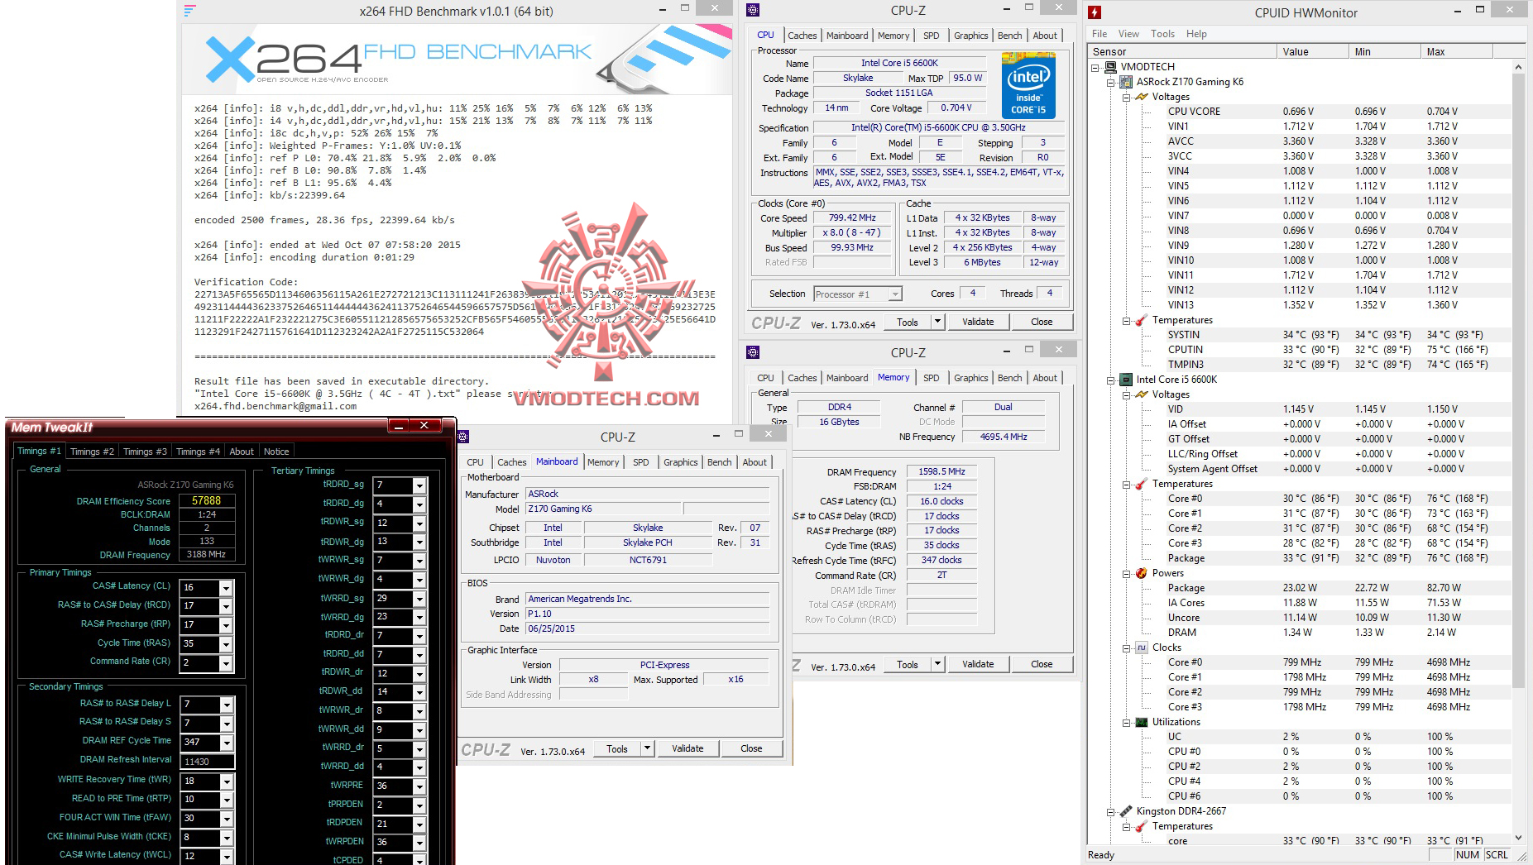This screenshot has width=1533, height=865.
Task: Collapse the Powers node in HWMonitor
Action: pyautogui.click(x=1127, y=573)
